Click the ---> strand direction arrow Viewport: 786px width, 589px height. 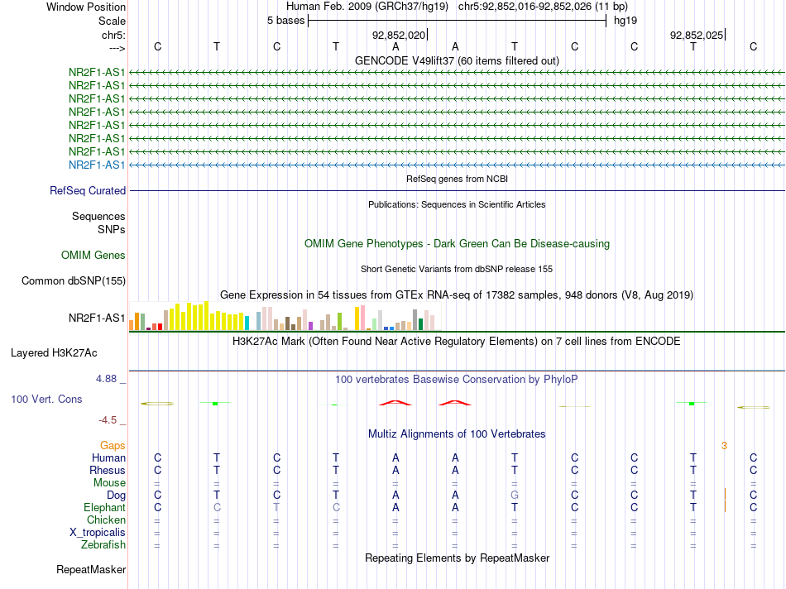117,48
